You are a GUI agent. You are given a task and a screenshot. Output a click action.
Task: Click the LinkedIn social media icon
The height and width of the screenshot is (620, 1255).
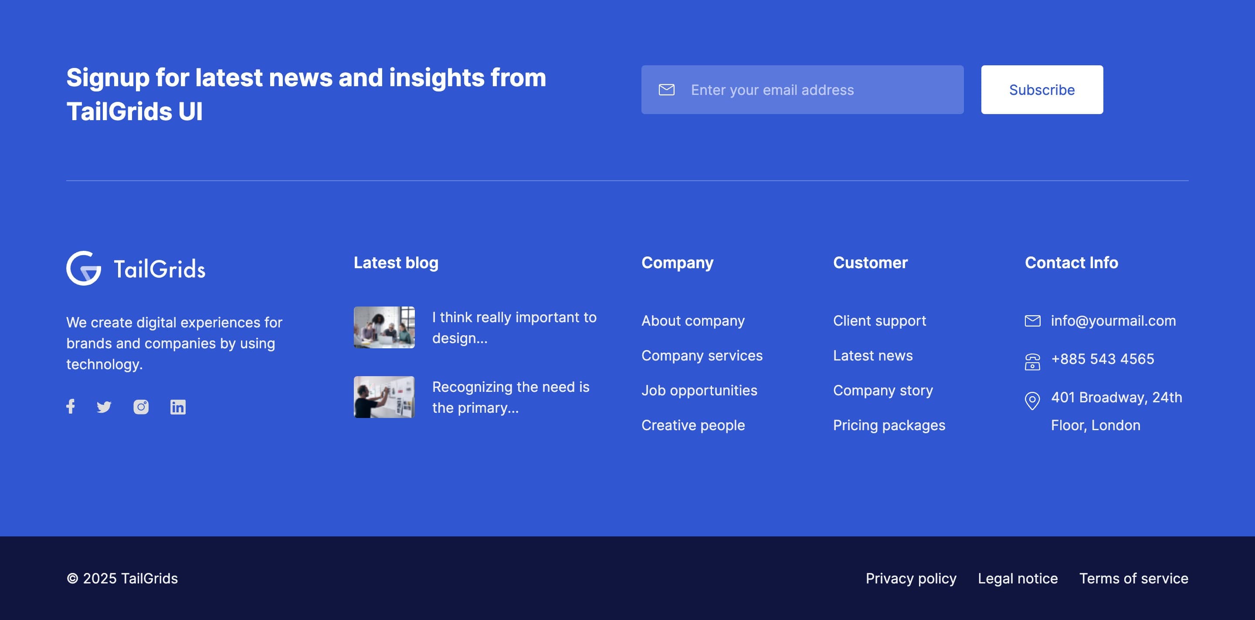coord(177,406)
